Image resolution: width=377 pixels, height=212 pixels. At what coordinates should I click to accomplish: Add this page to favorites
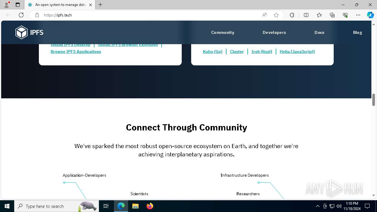276,15
